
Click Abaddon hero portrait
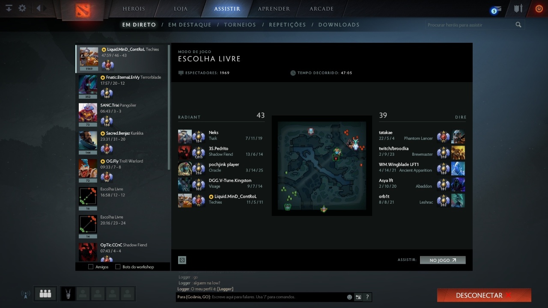(458, 184)
